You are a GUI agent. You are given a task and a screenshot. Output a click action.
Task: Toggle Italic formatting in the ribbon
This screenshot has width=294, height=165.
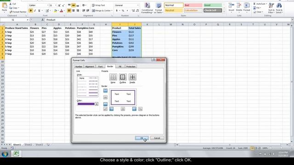click(x=35, y=11)
